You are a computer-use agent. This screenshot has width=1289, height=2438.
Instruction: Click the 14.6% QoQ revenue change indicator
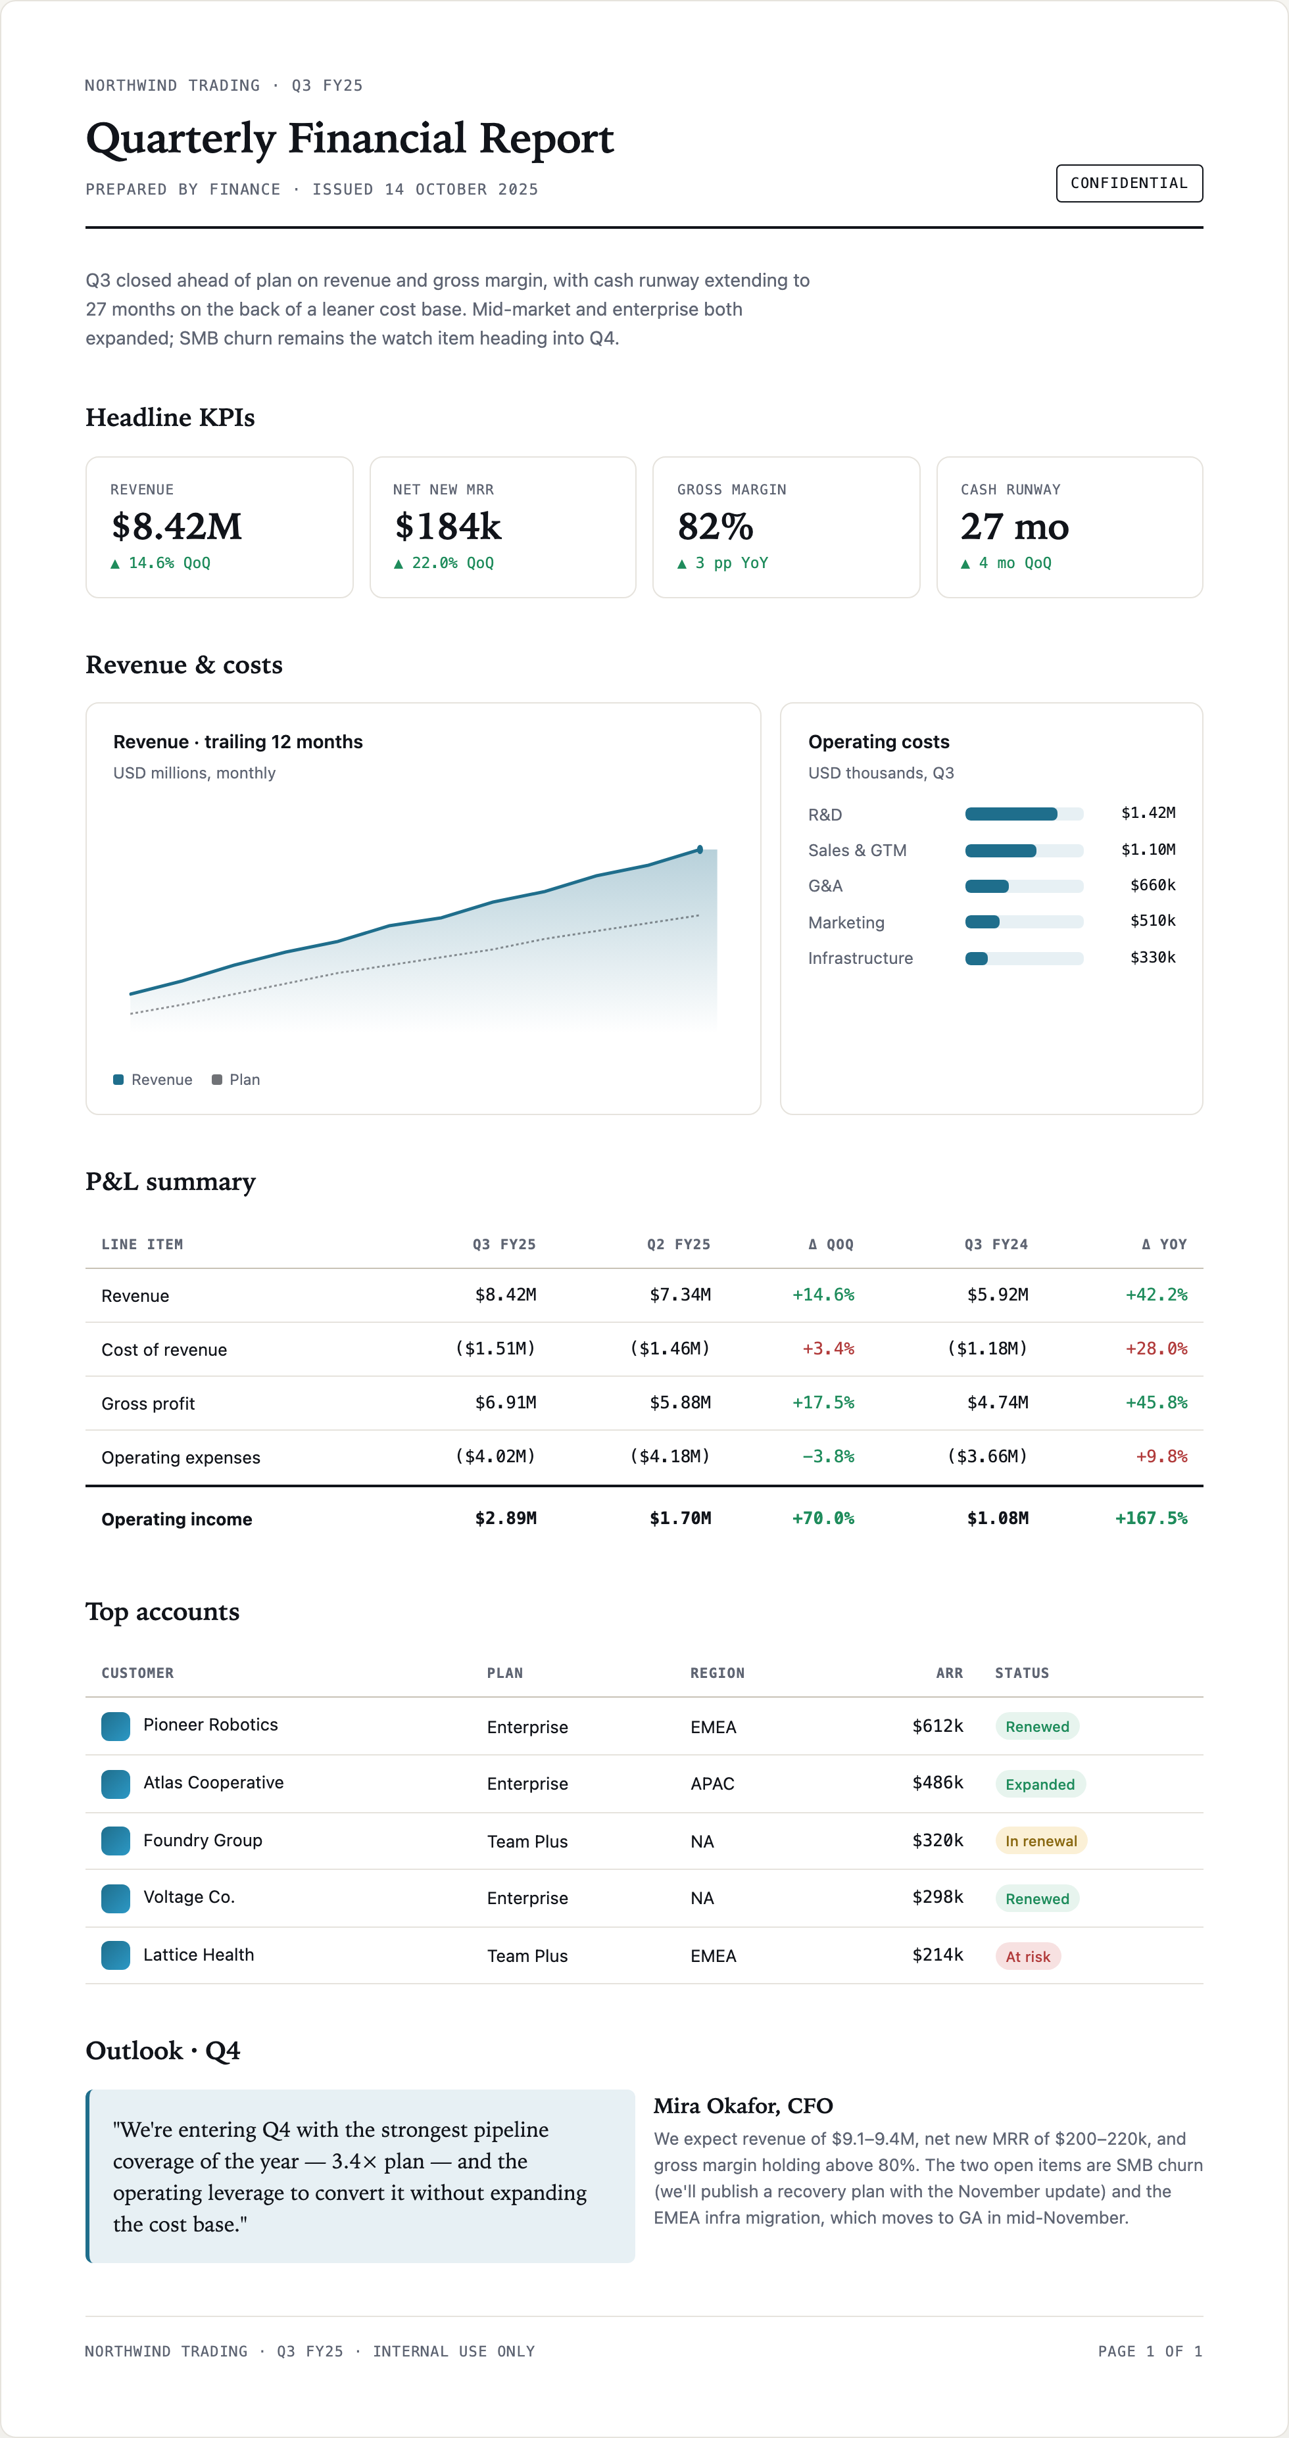tap(161, 563)
